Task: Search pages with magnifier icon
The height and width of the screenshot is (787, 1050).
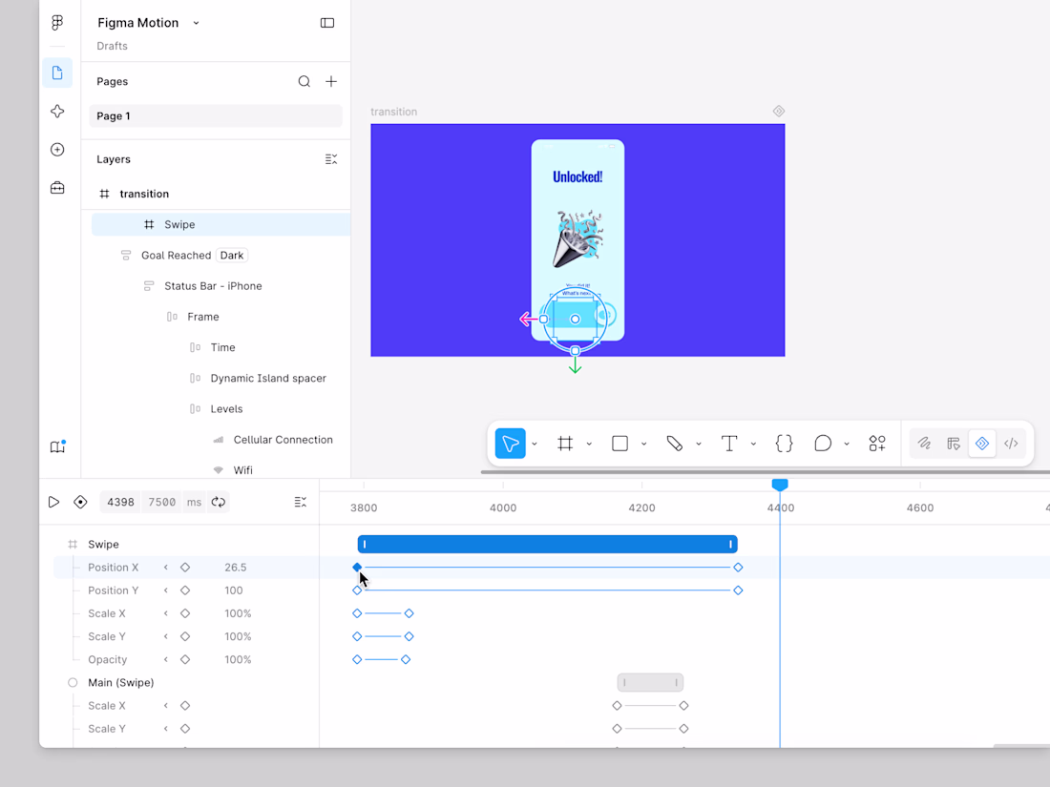Action: click(x=304, y=82)
